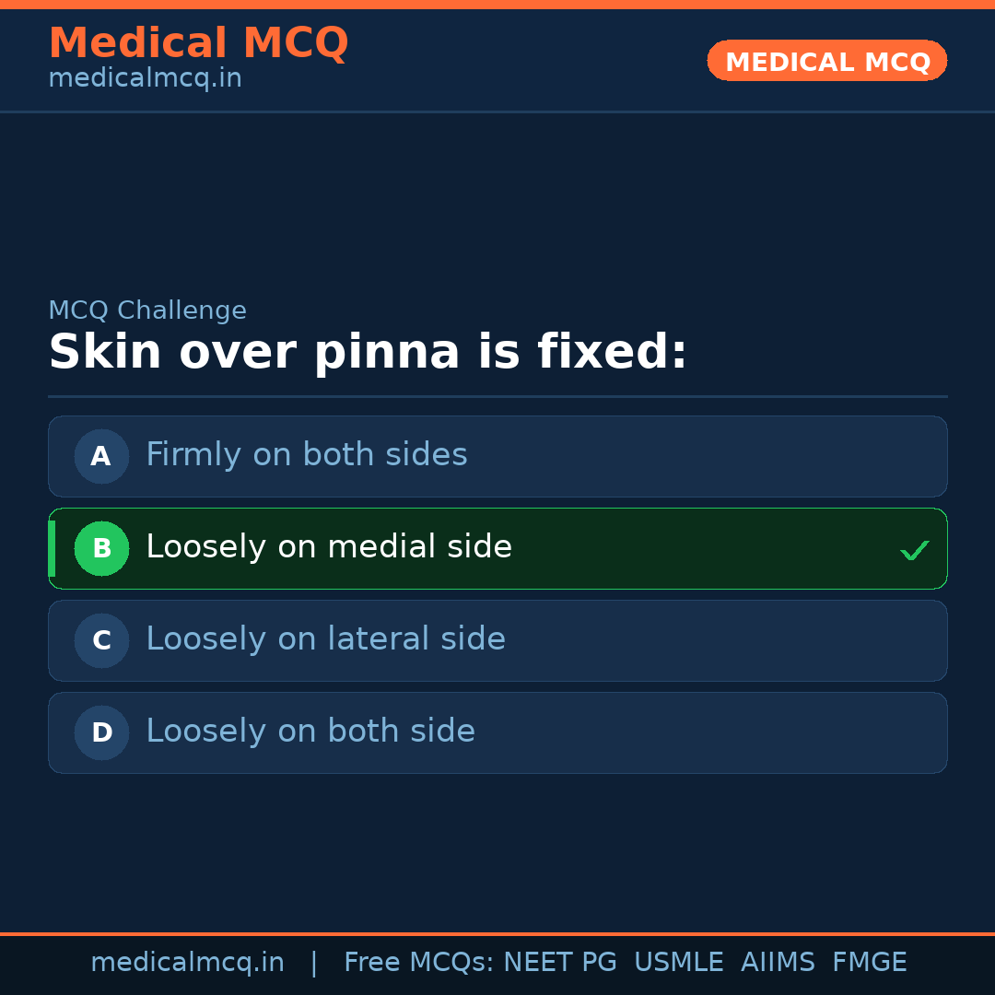Screen dimensions: 995x995
Task: Open the medicalmcq.in link under the header title
Action: coord(145,79)
